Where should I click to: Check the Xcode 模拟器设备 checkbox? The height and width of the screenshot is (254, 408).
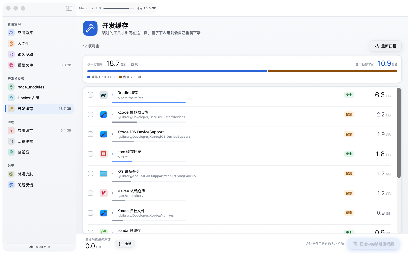pyautogui.click(x=91, y=115)
